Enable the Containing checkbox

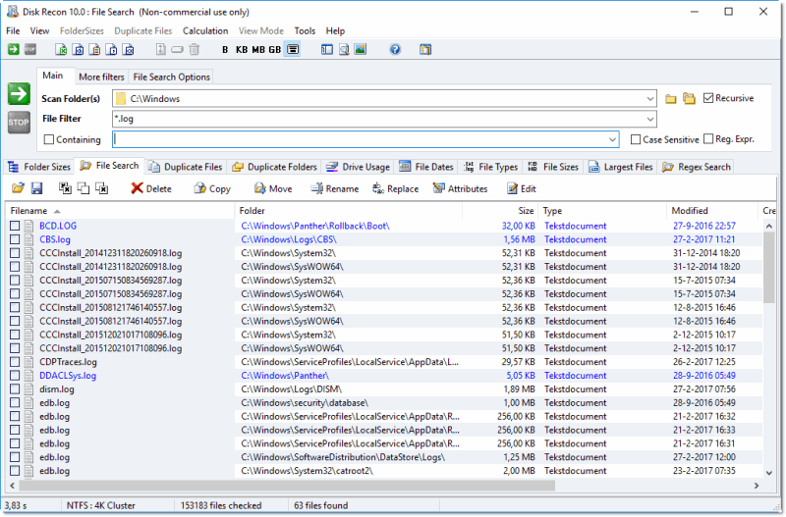[x=48, y=139]
